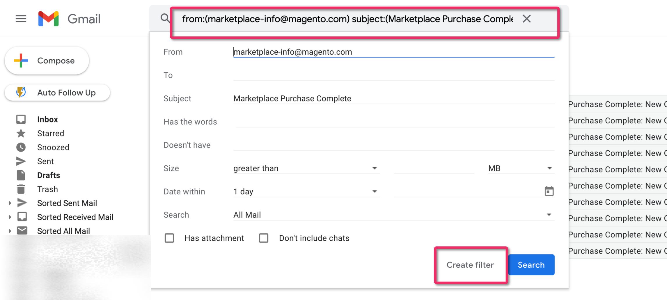The height and width of the screenshot is (300, 667).
Task: Click the Sent arrow icon
Action: [21, 161]
